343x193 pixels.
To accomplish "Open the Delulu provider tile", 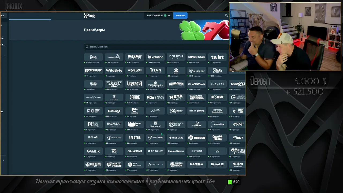I will (x=197, y=138).
